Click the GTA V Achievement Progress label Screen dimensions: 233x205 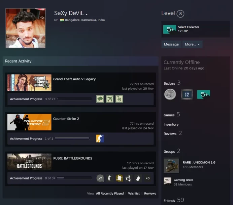tap(26, 99)
